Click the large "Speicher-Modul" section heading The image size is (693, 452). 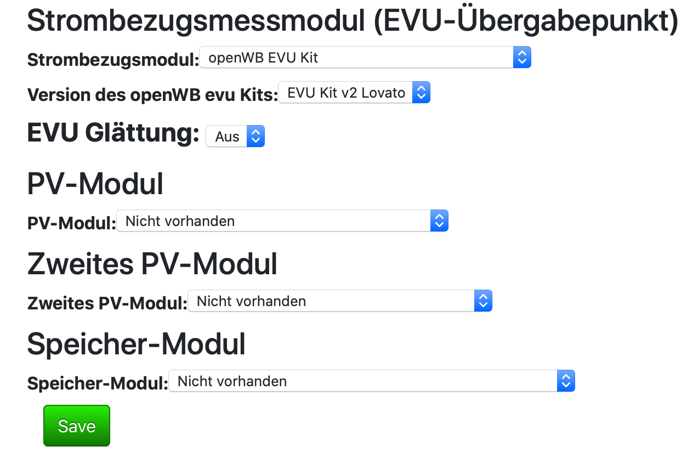point(136,344)
